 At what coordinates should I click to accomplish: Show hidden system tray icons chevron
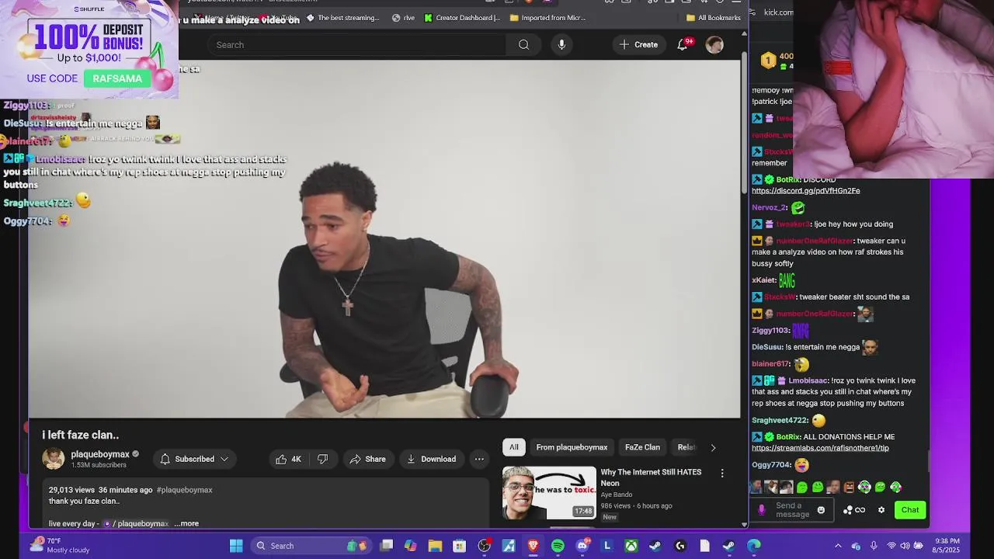838,546
